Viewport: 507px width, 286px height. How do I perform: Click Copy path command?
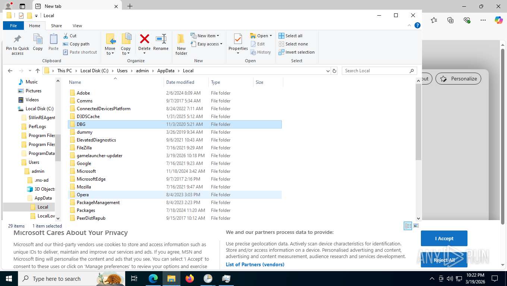click(76, 44)
